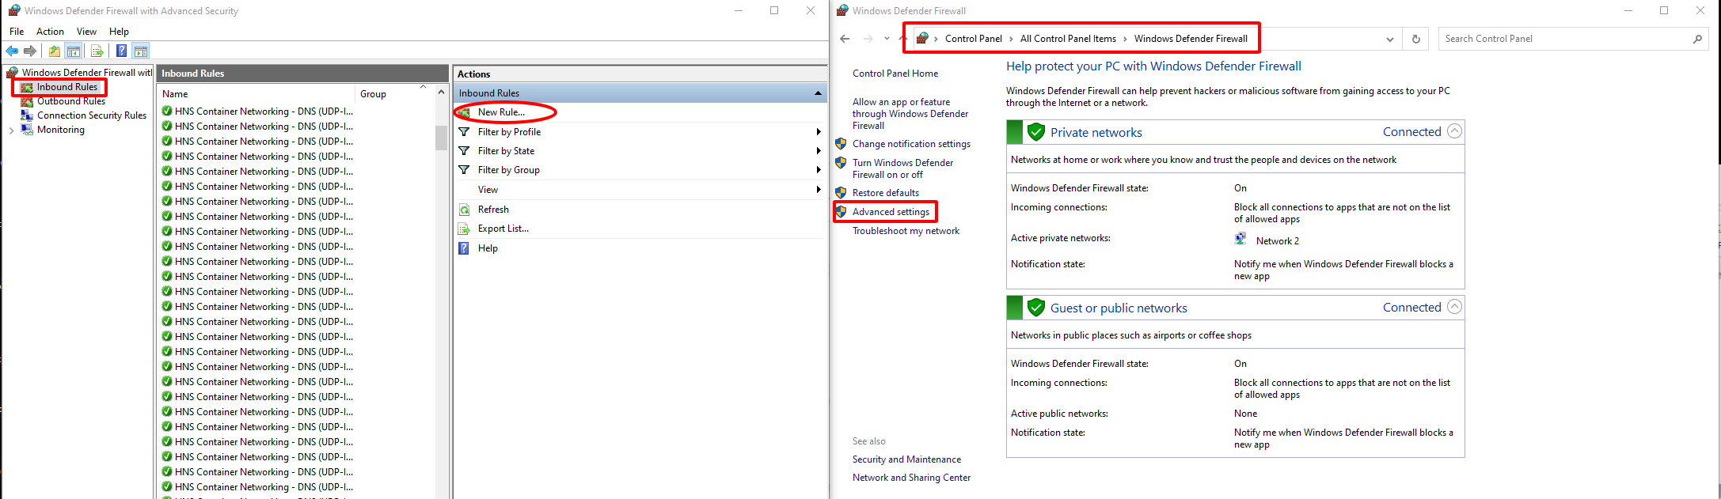
Task: Open Advanced settings link
Action: click(x=891, y=212)
